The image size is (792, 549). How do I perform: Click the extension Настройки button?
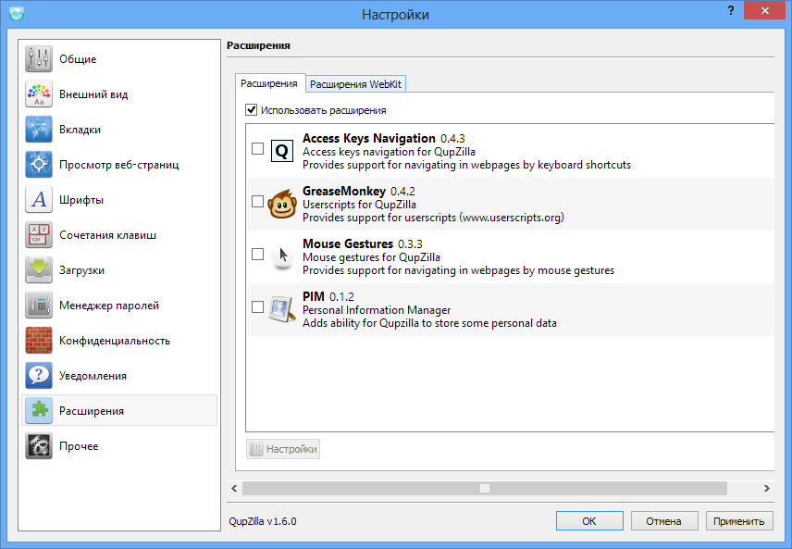[x=283, y=449]
